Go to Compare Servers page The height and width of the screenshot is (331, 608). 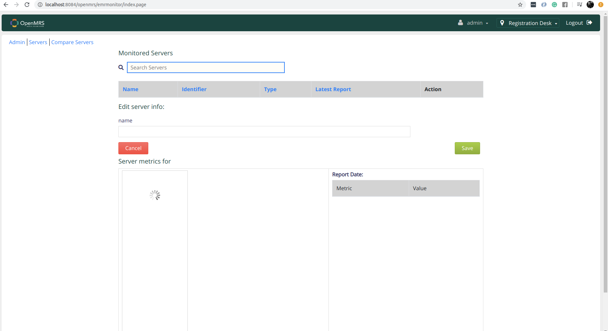click(x=72, y=42)
